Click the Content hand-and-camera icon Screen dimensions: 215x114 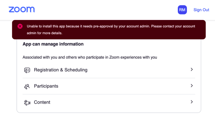tap(27, 102)
